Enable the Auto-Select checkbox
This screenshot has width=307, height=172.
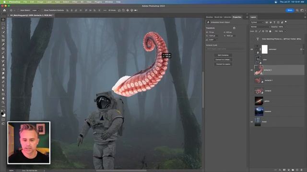18,10
